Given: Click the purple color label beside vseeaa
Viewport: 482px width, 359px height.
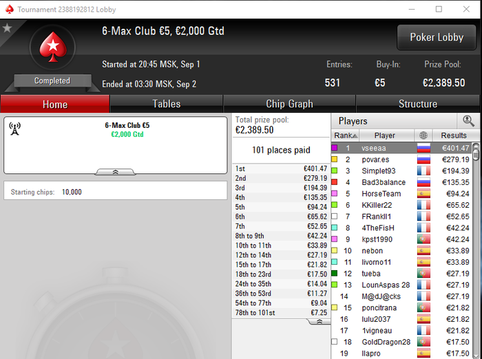Looking at the screenshot, I should coord(335,148).
